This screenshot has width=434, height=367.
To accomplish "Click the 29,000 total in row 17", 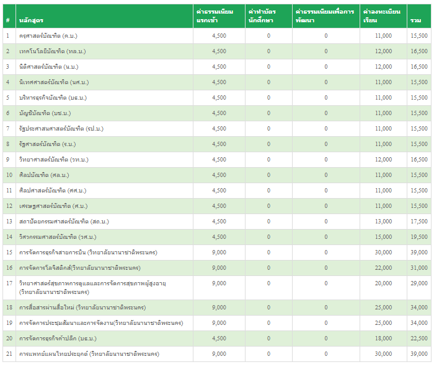I will pyautogui.click(x=419, y=283).
